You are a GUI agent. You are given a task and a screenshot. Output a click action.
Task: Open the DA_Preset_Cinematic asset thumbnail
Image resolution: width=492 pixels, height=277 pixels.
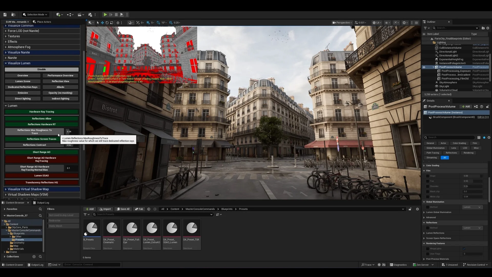112,228
